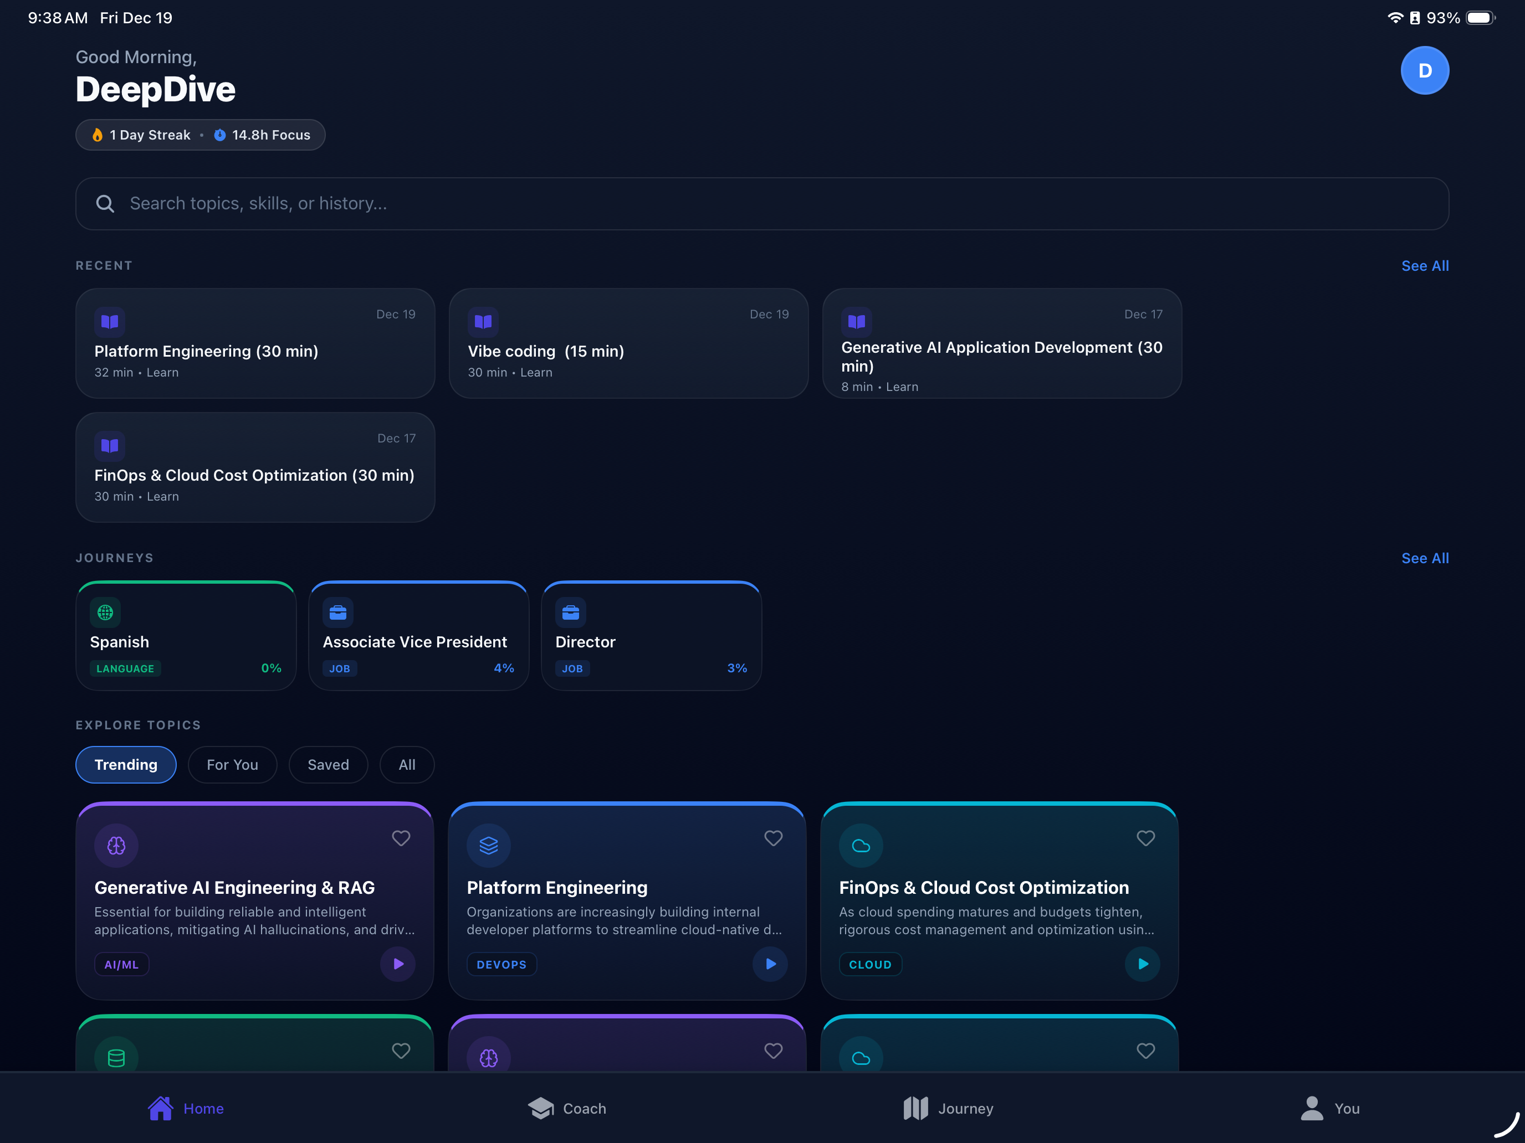Tap the Journey map icon

click(x=915, y=1108)
